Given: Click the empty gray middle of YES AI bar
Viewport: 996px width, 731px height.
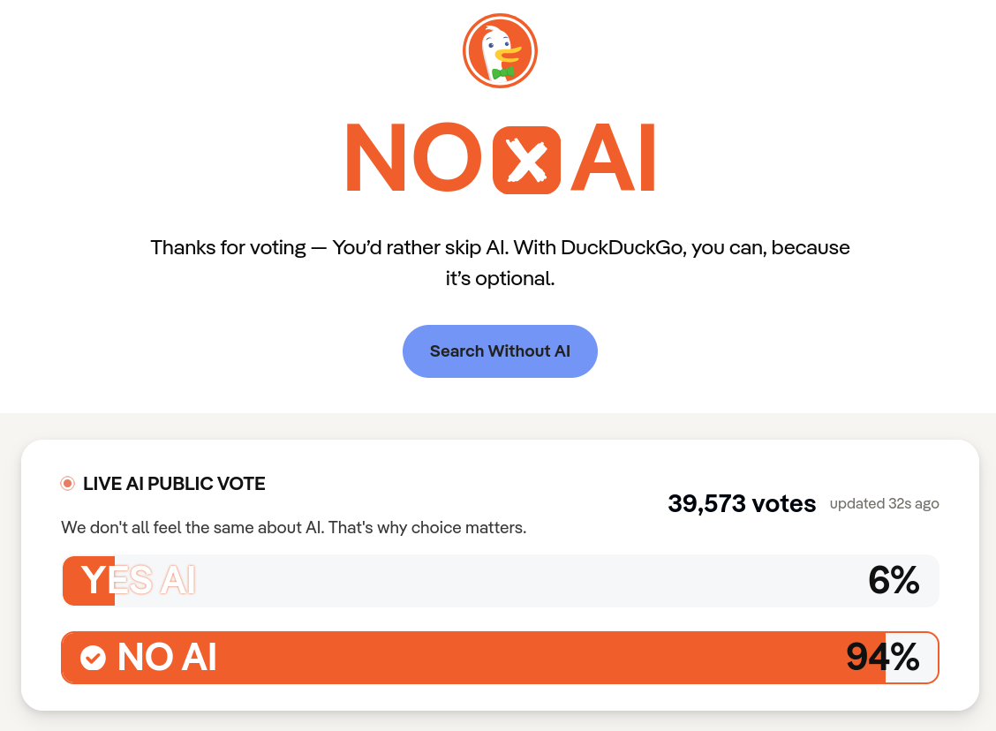Looking at the screenshot, I should coord(494,581).
